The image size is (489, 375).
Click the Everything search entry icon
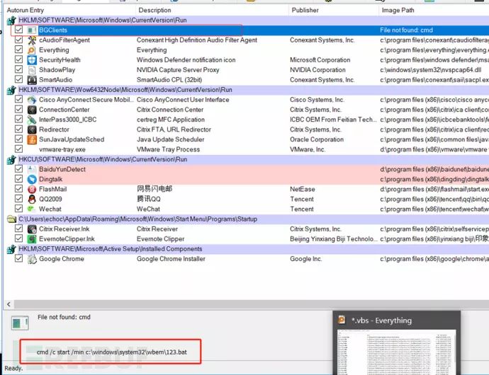(x=33, y=51)
